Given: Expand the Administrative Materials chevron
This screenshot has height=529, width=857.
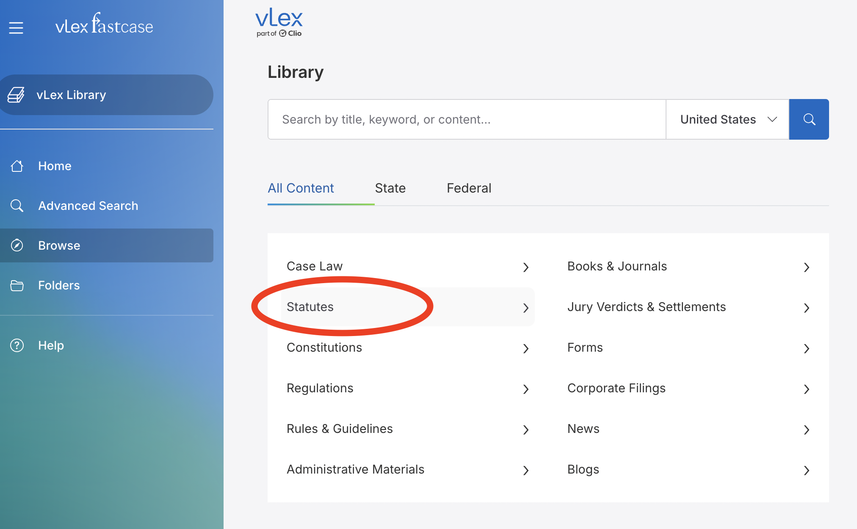Looking at the screenshot, I should pyautogui.click(x=526, y=470).
